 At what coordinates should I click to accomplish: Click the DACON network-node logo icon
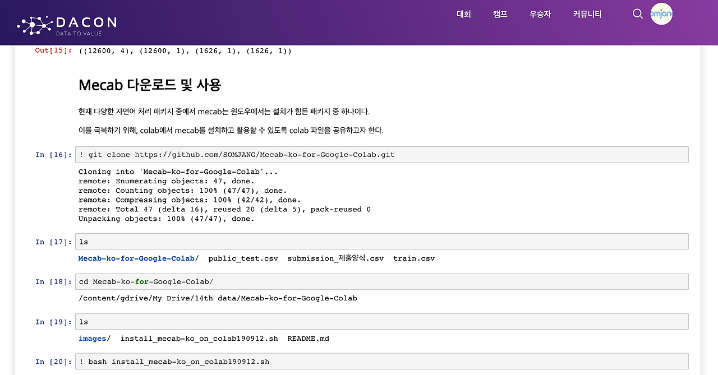pos(34,22)
